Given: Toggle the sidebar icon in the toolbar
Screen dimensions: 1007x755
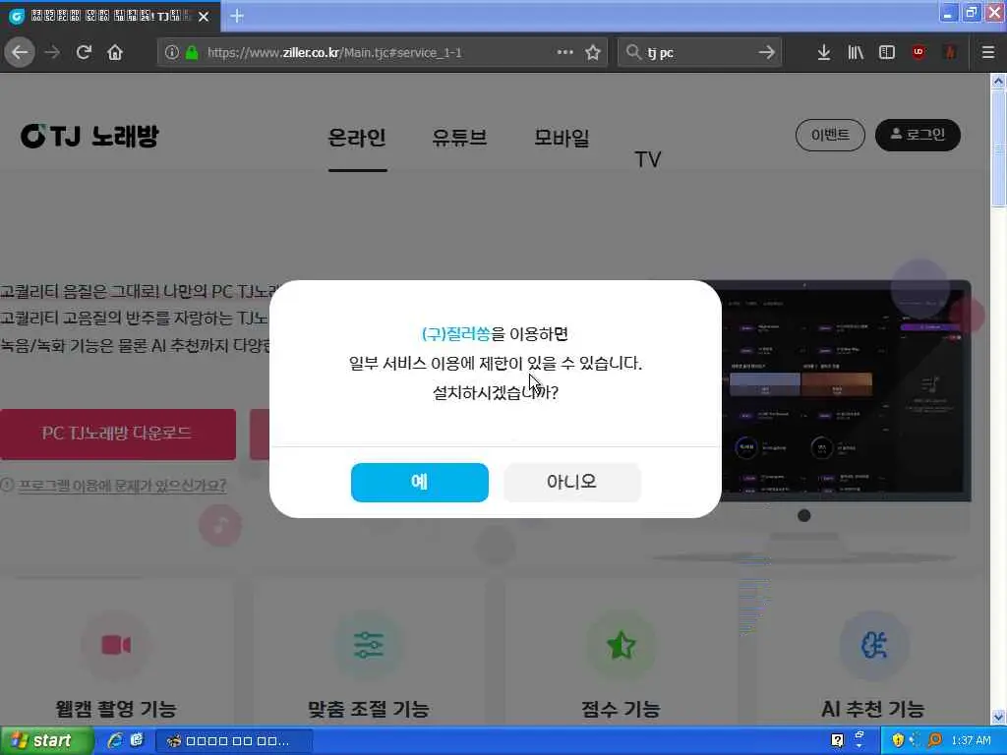Looking at the screenshot, I should (x=887, y=52).
